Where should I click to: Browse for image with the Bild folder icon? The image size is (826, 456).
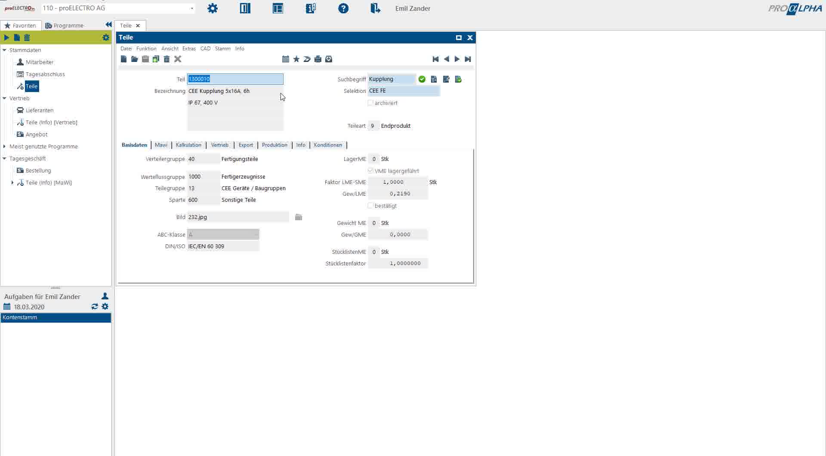click(x=299, y=217)
